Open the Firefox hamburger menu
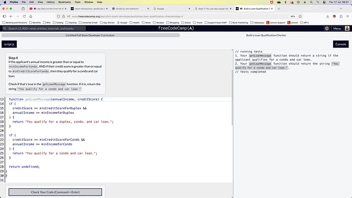352x198 pixels. coord(347,16)
